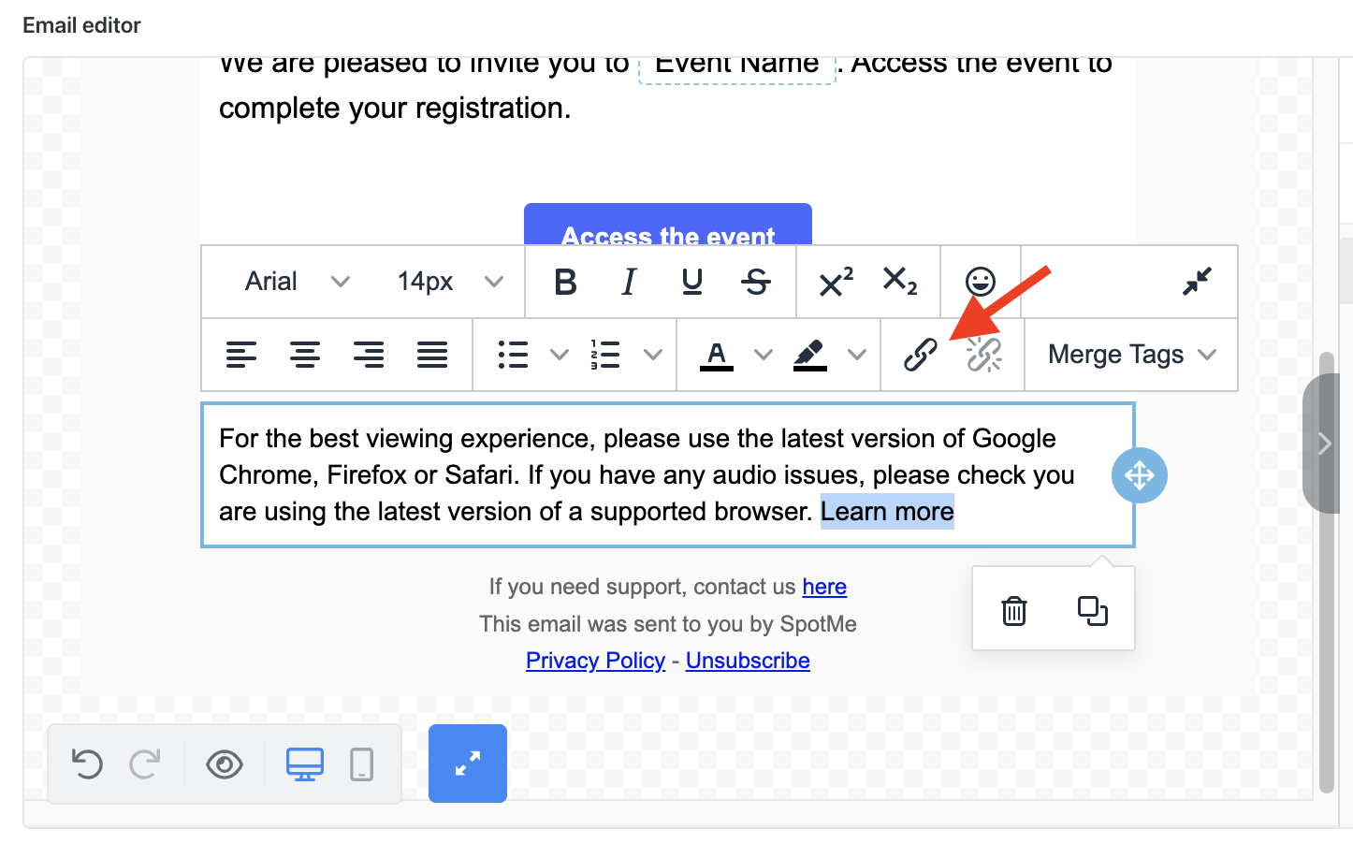Open the emoji picker
Viewport: 1353px width, 844px height.
981,282
